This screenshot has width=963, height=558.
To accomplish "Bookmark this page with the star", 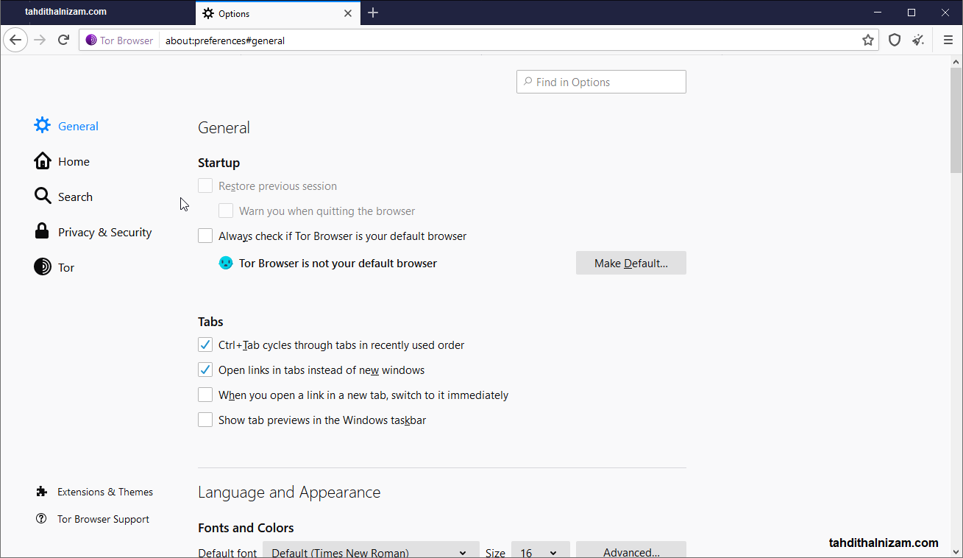I will 868,40.
